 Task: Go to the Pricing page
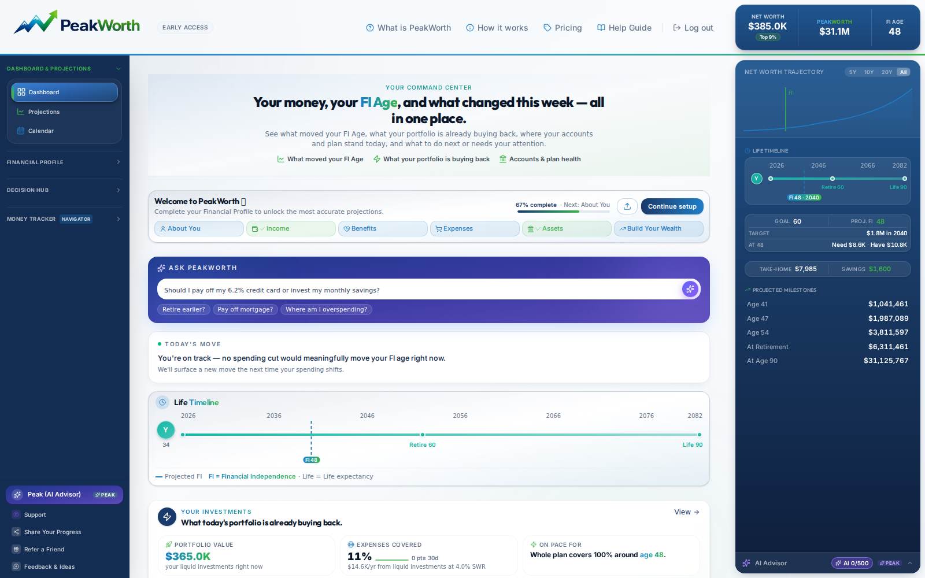point(563,28)
